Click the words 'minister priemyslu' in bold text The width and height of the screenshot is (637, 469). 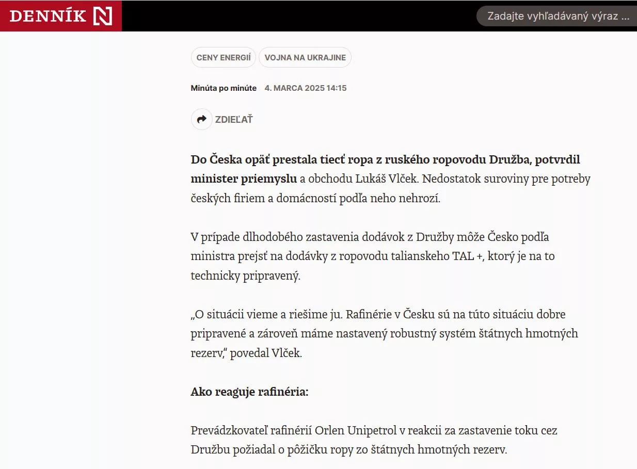click(x=244, y=179)
